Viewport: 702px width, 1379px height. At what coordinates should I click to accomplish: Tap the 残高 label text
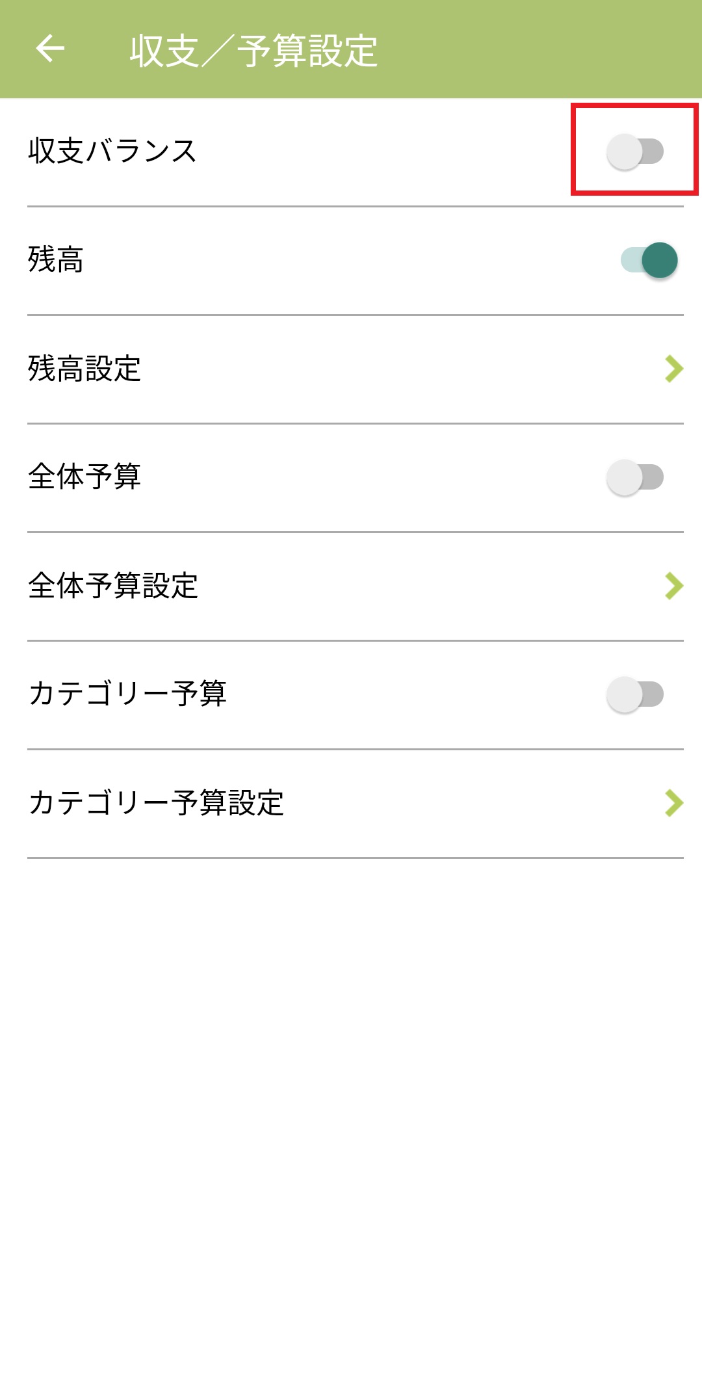(x=56, y=260)
